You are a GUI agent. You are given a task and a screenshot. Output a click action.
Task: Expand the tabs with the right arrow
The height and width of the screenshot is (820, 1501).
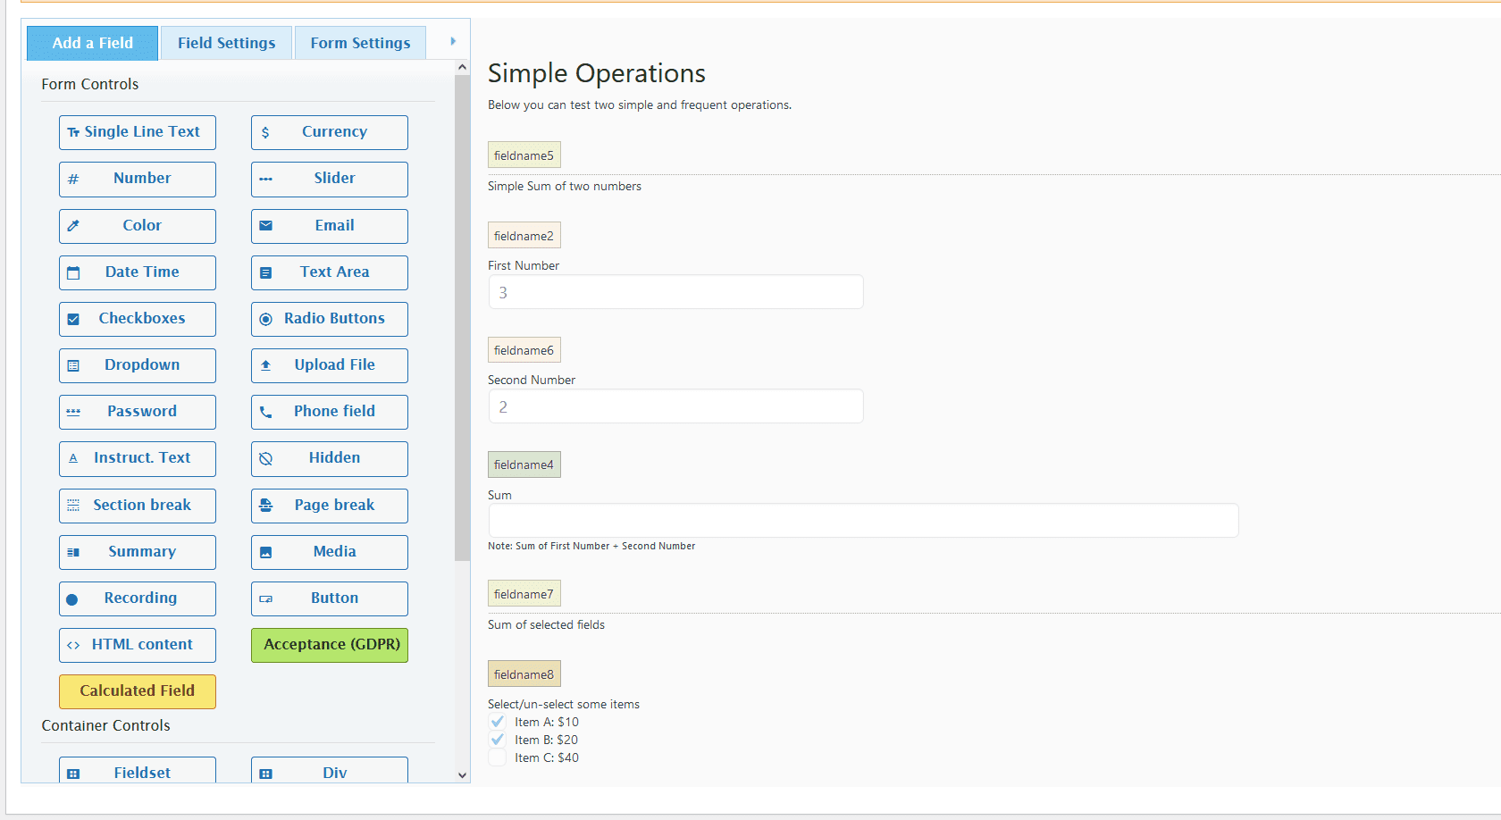(x=453, y=41)
